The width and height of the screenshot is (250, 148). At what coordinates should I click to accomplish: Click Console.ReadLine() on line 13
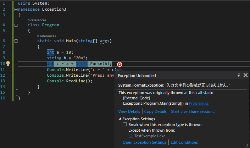(70, 81)
